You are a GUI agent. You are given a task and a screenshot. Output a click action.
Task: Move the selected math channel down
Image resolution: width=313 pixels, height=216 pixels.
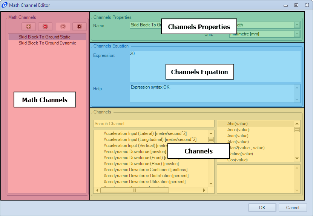(80, 26)
